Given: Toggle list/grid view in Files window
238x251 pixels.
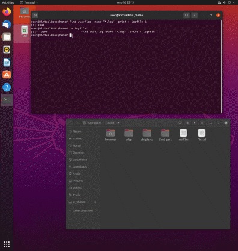Looking at the screenshot, I should pyautogui.click(x=188, y=123).
